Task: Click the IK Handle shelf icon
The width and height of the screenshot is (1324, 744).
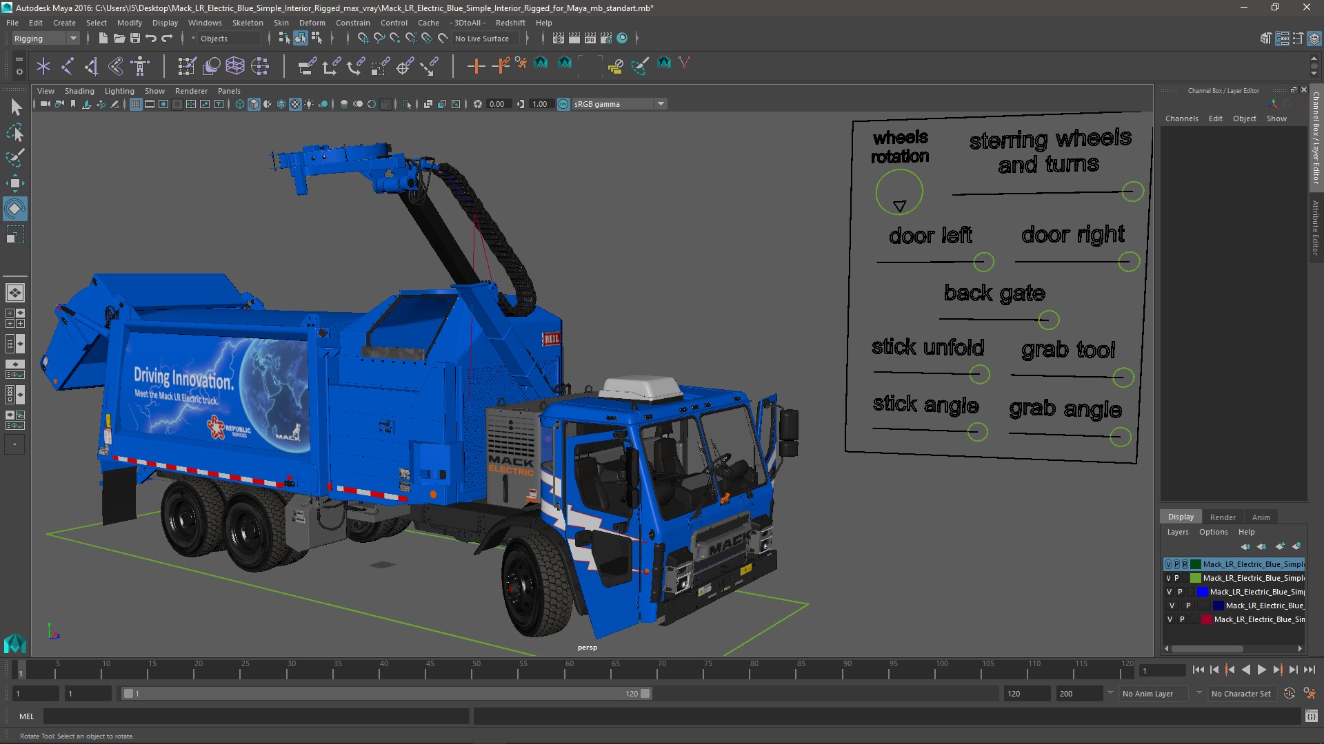Action: coord(91,66)
